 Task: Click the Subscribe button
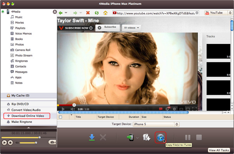pyautogui.click(x=108, y=28)
